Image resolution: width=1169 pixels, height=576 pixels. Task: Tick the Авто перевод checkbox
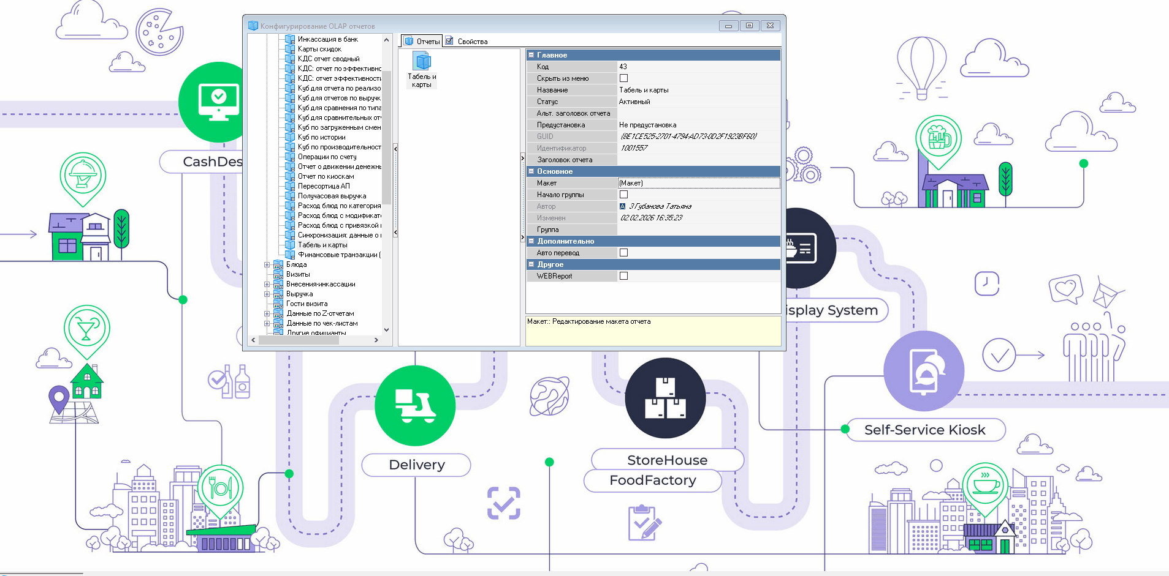623,253
